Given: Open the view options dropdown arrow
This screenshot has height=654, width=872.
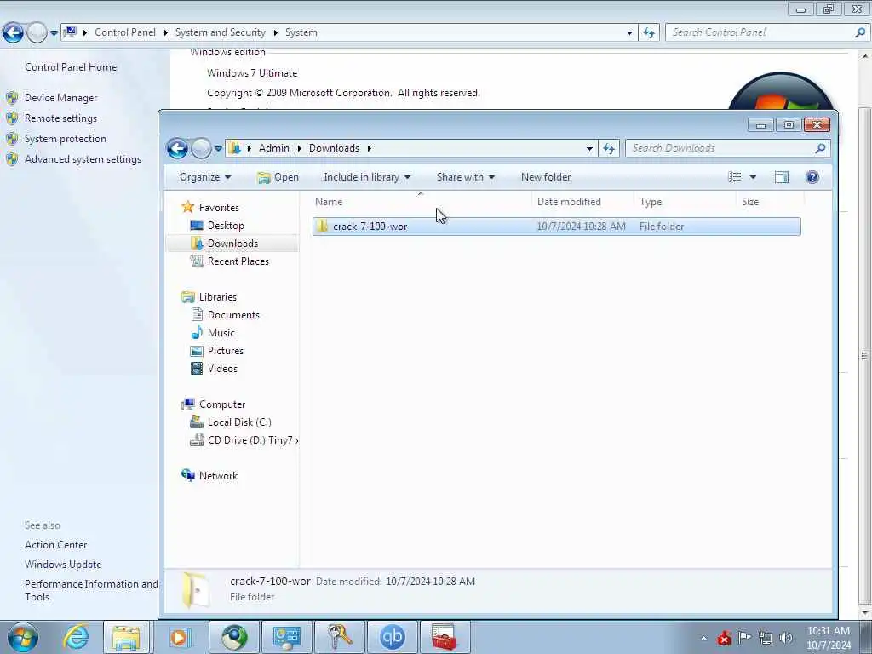Looking at the screenshot, I should point(753,177).
